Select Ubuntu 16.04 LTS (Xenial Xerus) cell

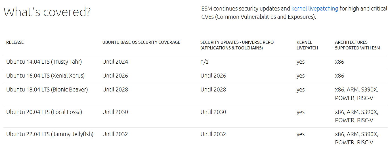click(45, 76)
